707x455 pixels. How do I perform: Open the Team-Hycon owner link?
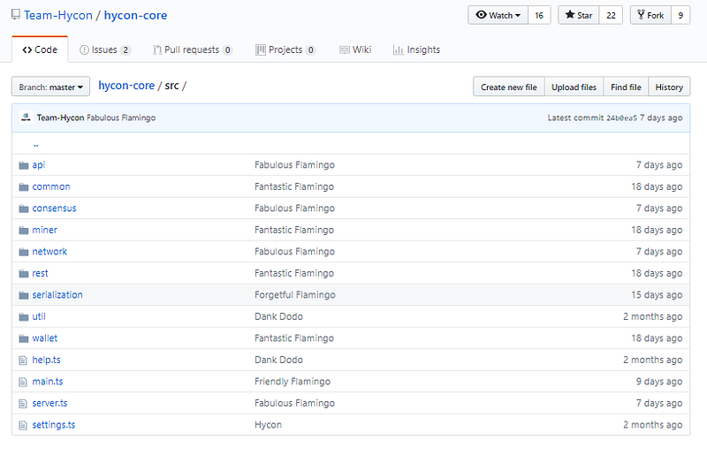[58, 15]
